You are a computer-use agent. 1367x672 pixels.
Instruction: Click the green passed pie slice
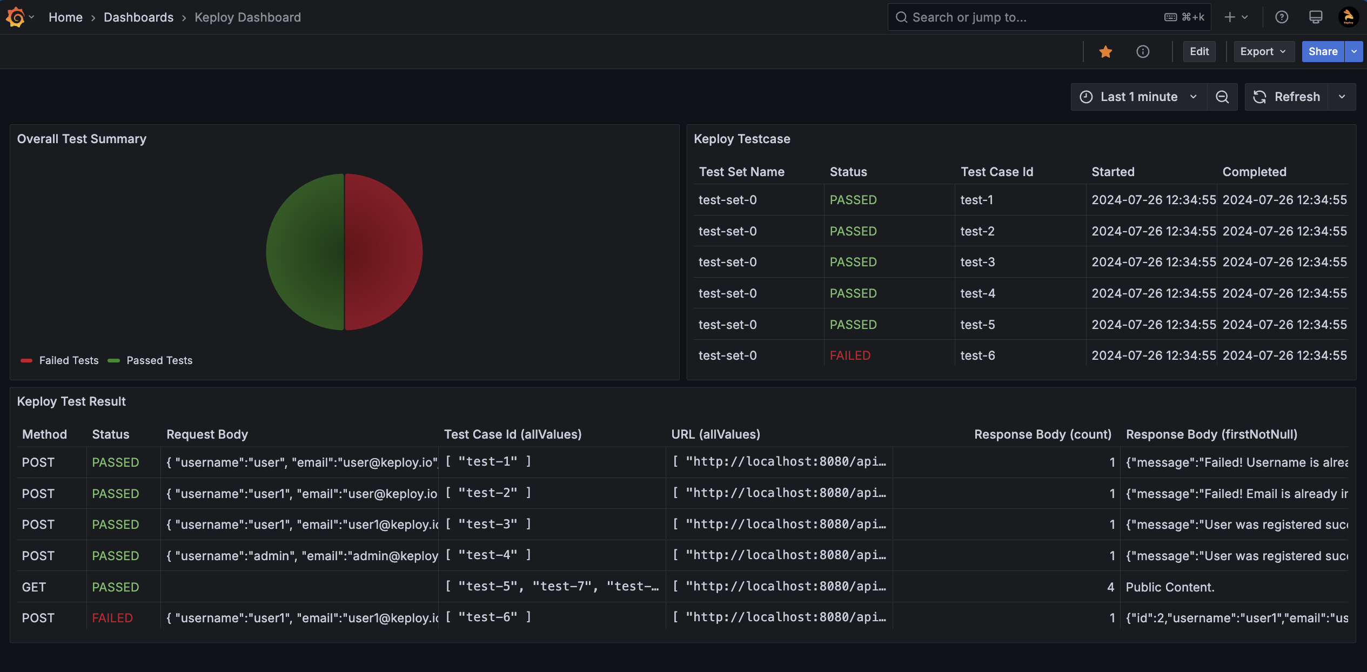pos(305,252)
